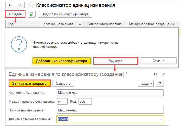Click Записать и закрыть
This screenshot has width=182, height=126.
pyautogui.click(x=29, y=83)
